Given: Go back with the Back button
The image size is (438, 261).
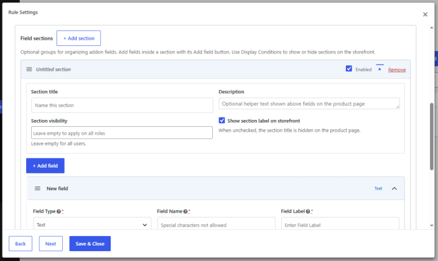Looking at the screenshot, I should coord(21,244).
